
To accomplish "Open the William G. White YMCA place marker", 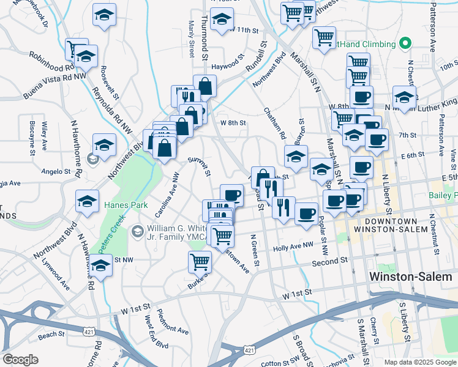I will [x=137, y=232].
